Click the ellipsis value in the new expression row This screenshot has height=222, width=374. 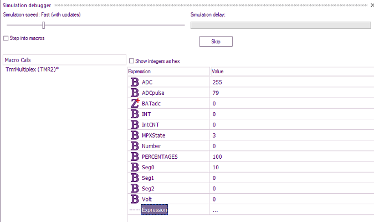pyautogui.click(x=215, y=211)
